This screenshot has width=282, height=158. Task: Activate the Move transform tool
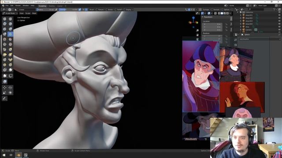(5, 88)
